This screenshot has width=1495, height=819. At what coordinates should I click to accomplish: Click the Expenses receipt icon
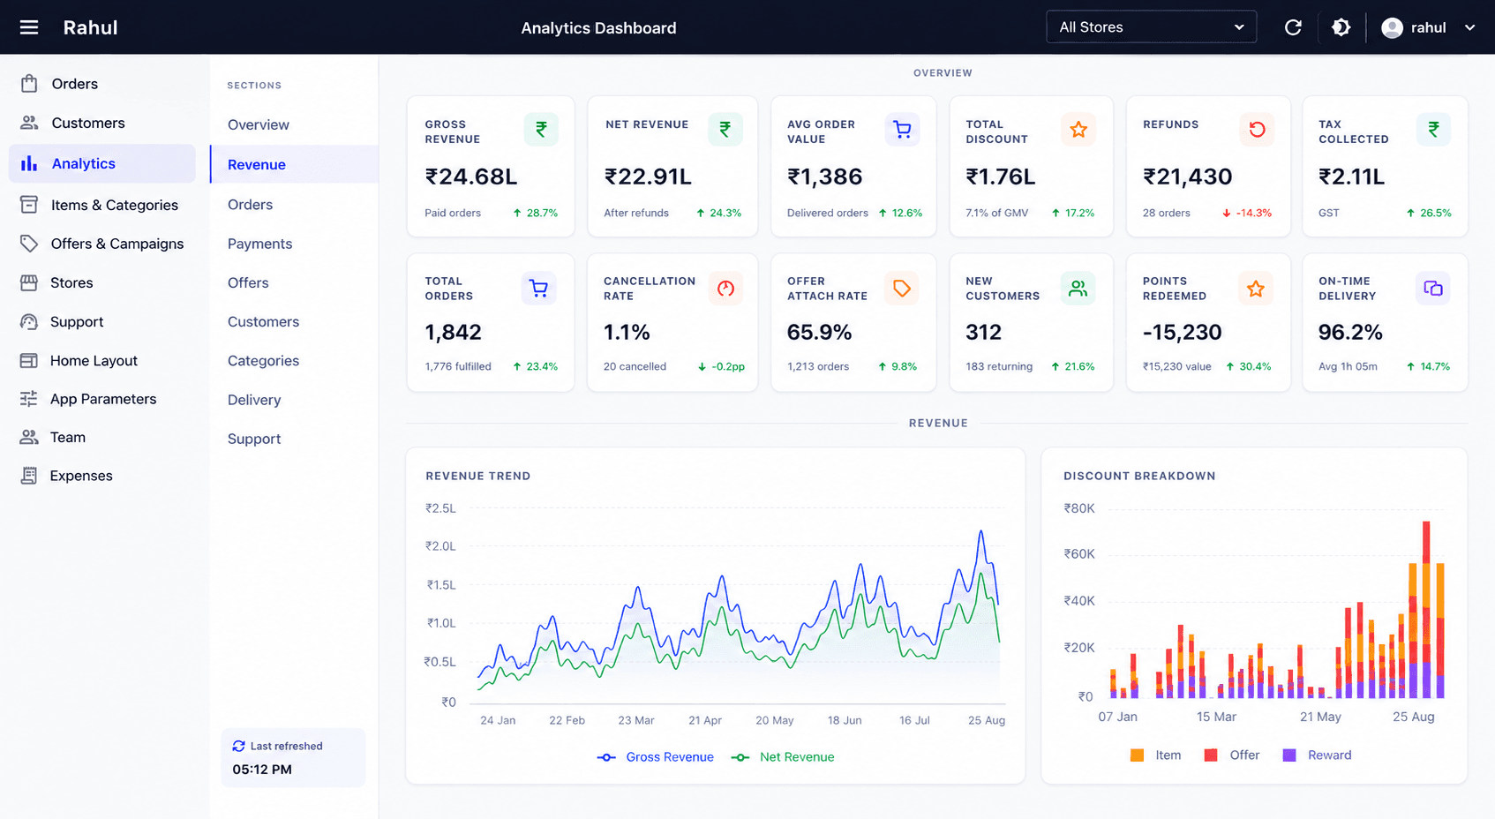tap(29, 476)
